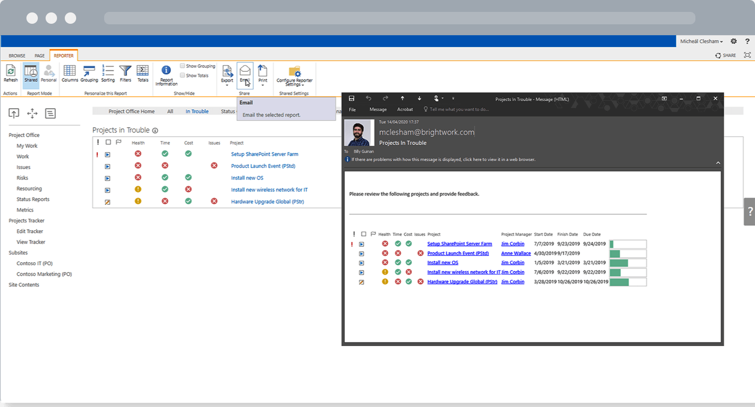Screen dimensions: 755x407
Task: Click progress bar for Install new OS
Action: (x=628, y=263)
